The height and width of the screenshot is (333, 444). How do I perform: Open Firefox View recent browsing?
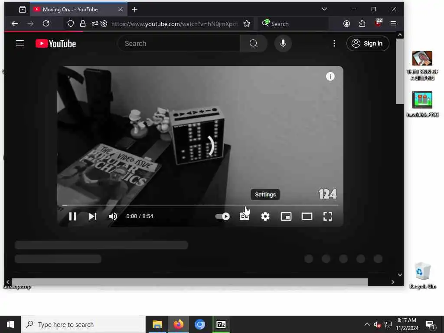pyautogui.click(x=23, y=10)
